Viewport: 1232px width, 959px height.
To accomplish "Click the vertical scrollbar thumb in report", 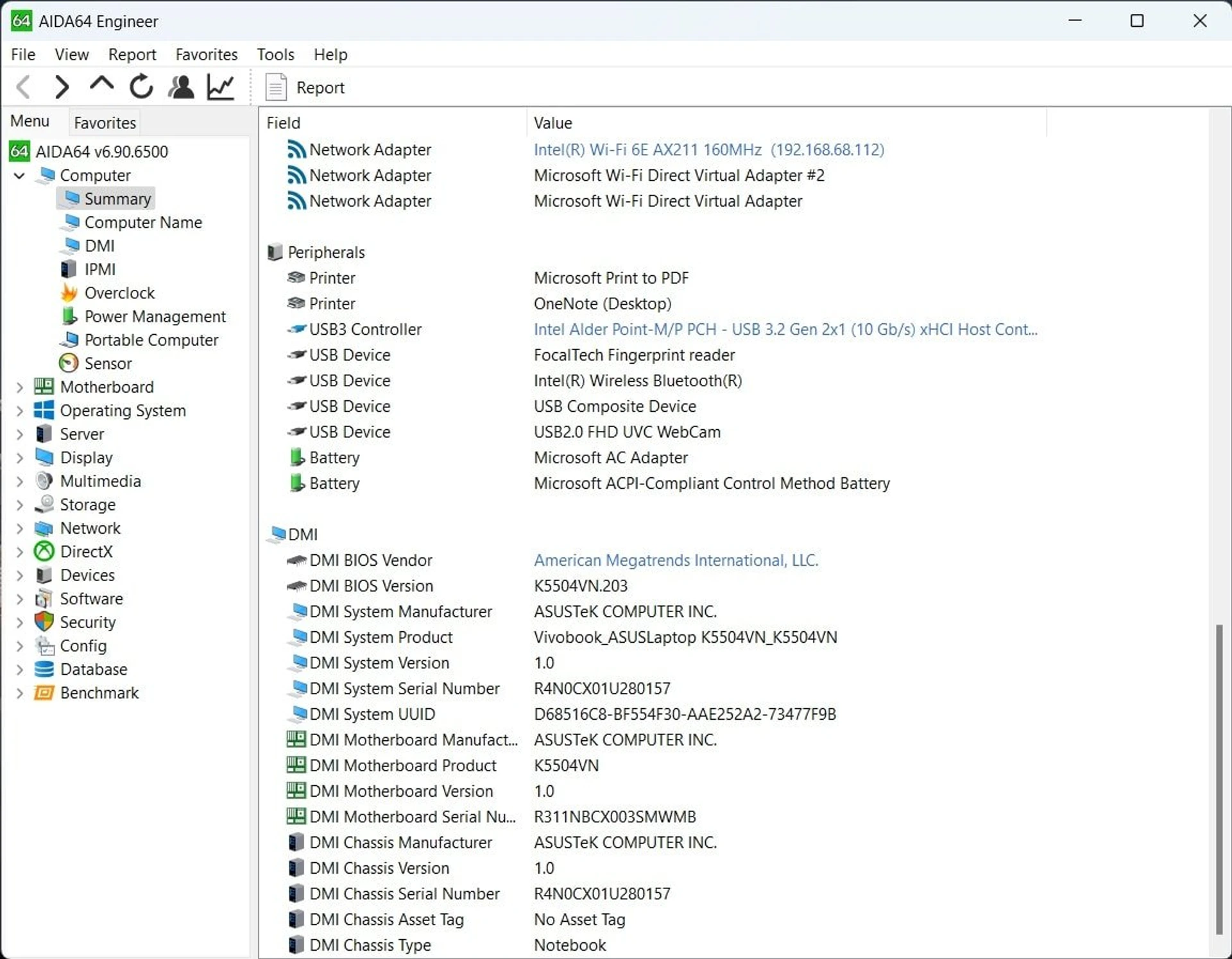I will pos(1219,779).
